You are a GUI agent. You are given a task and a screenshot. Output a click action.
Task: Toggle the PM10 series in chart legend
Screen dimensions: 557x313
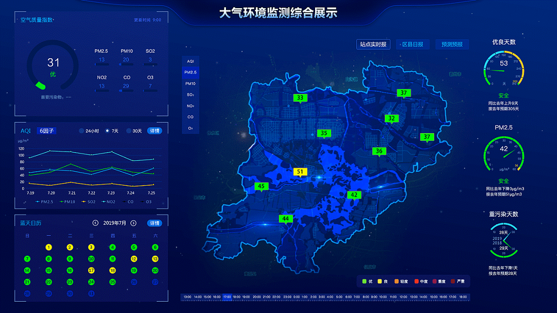(67, 201)
